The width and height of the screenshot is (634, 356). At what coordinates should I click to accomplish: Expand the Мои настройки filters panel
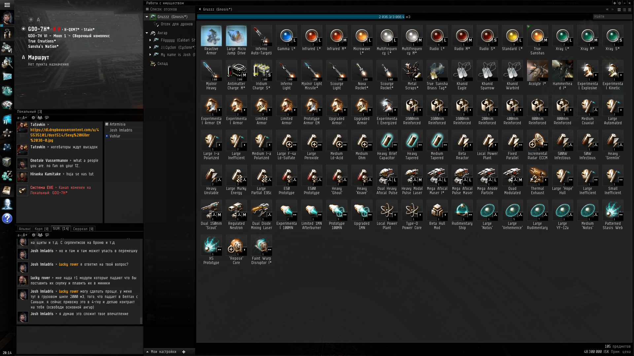[x=161, y=352]
